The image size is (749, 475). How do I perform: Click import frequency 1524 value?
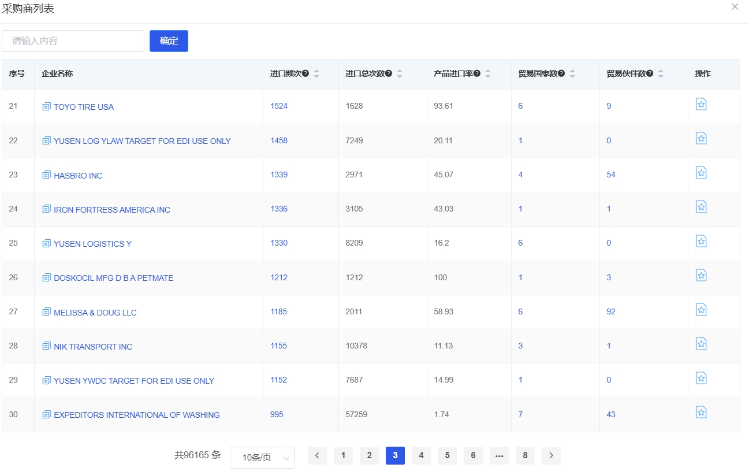(279, 106)
